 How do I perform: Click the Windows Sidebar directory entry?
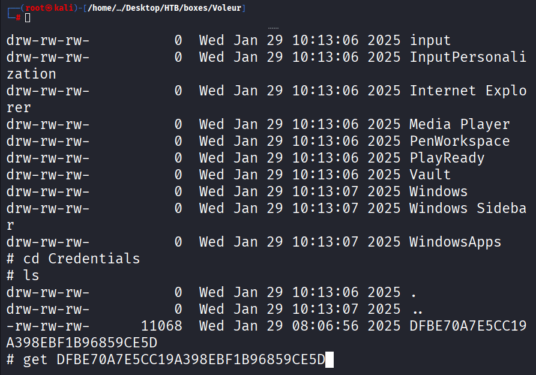468,209
